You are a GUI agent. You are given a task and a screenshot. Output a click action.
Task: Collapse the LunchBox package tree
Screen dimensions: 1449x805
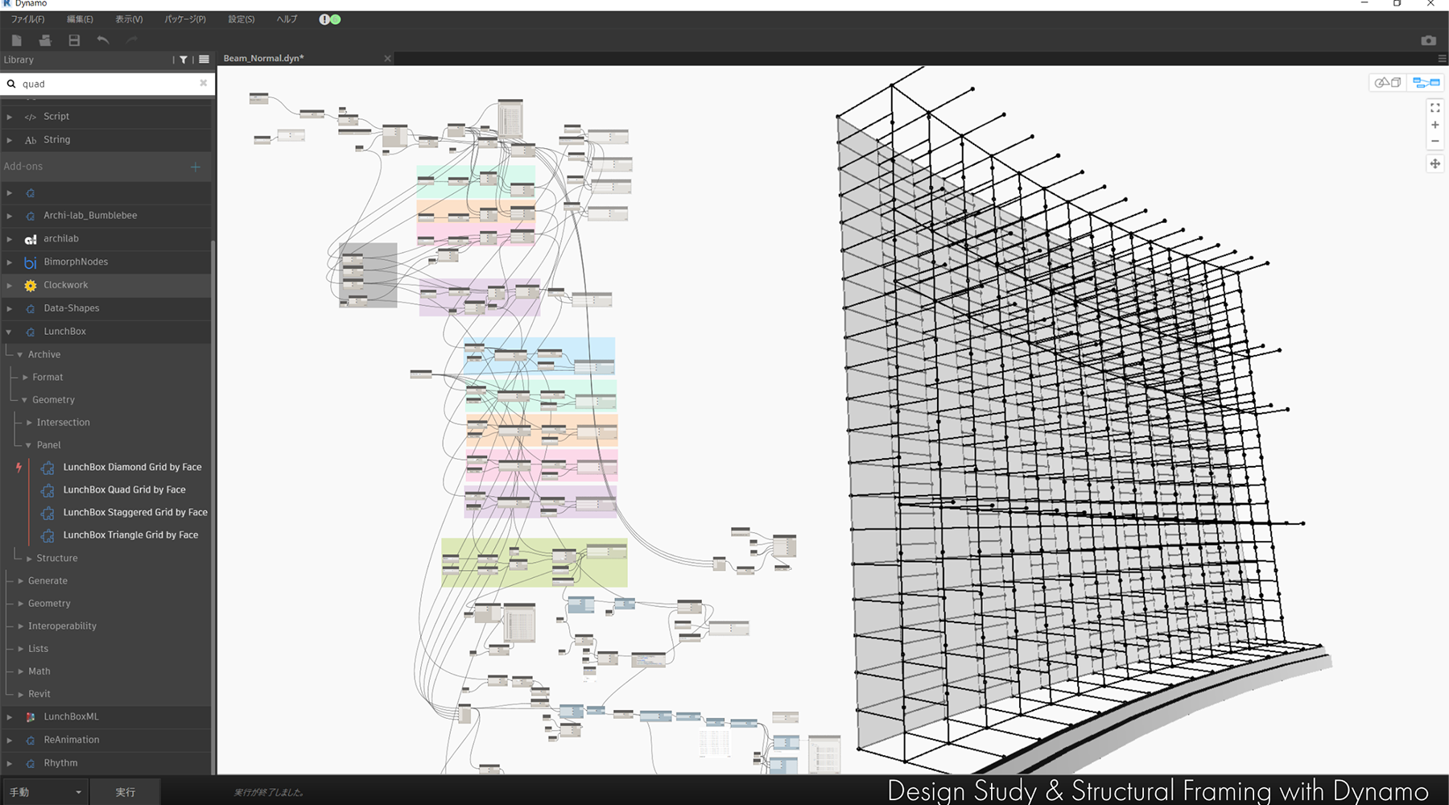point(10,332)
